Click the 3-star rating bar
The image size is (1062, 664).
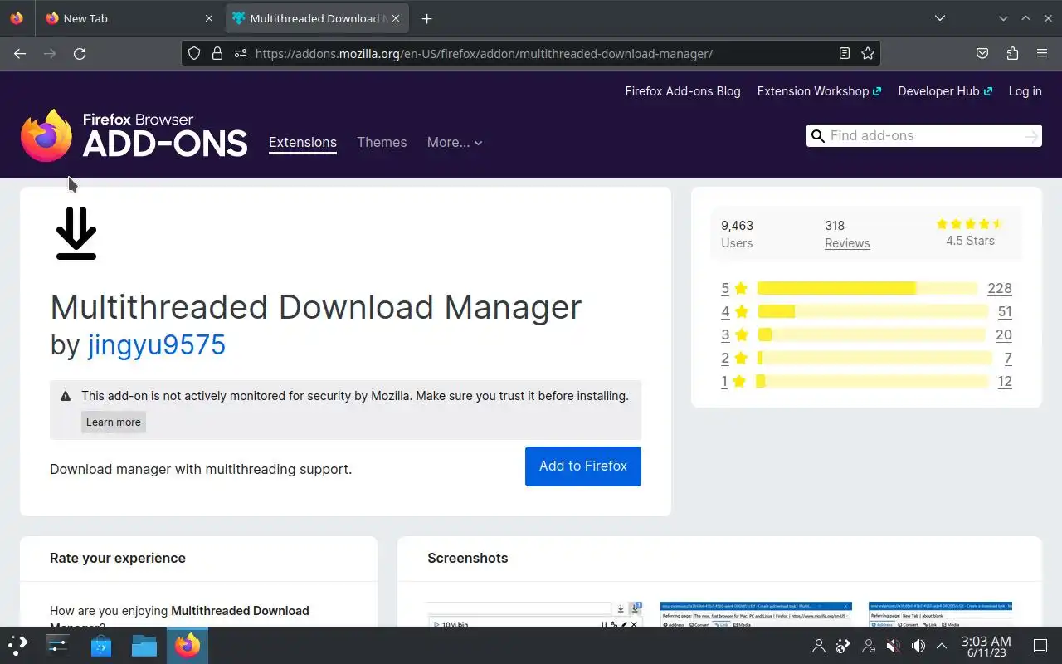tap(872, 334)
